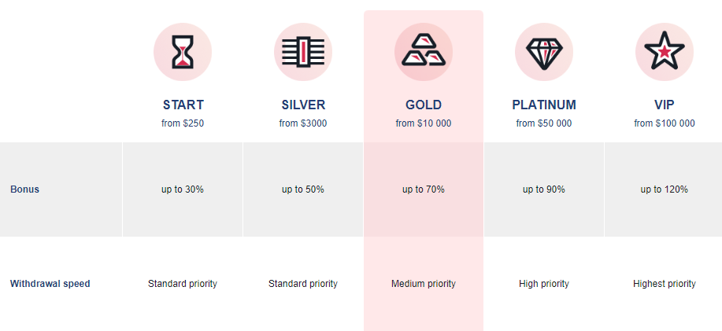Image resolution: width=722 pixels, height=331 pixels.
Task: Click the GOLD ingots icon
Action: pyautogui.click(x=424, y=52)
